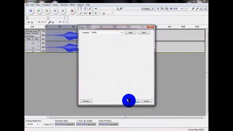Solo the Audio Track
This screenshot has width=233, height=131.
36,39
